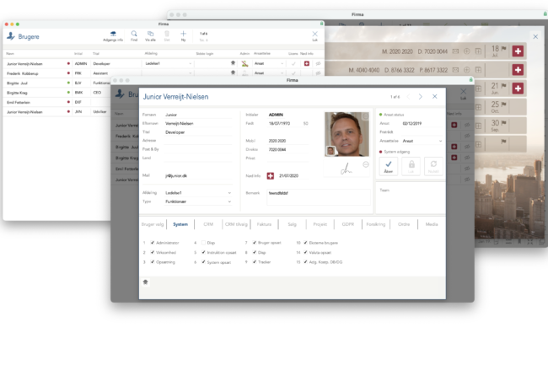Click the Vis alle toolbar icon
The width and height of the screenshot is (548, 365).
click(150, 35)
